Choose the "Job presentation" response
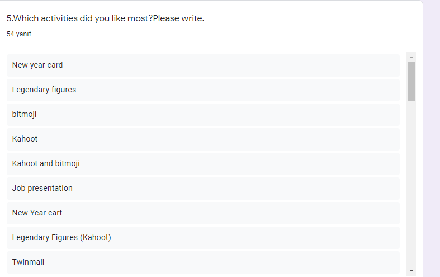 click(42, 188)
